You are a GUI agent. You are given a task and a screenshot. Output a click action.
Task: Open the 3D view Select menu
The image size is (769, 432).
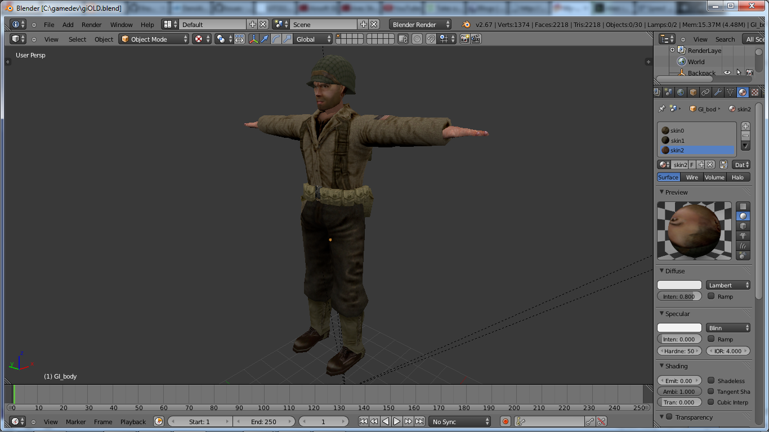(x=77, y=39)
